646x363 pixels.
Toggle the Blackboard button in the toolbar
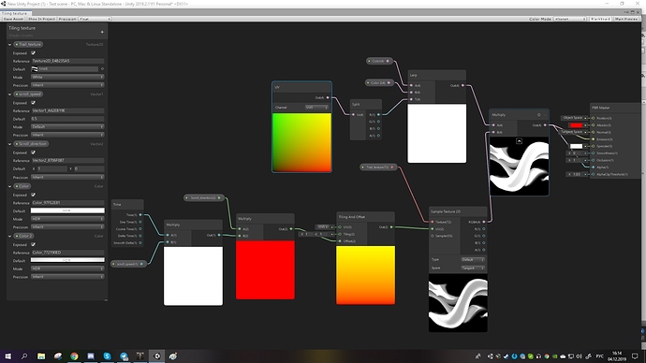600,19
